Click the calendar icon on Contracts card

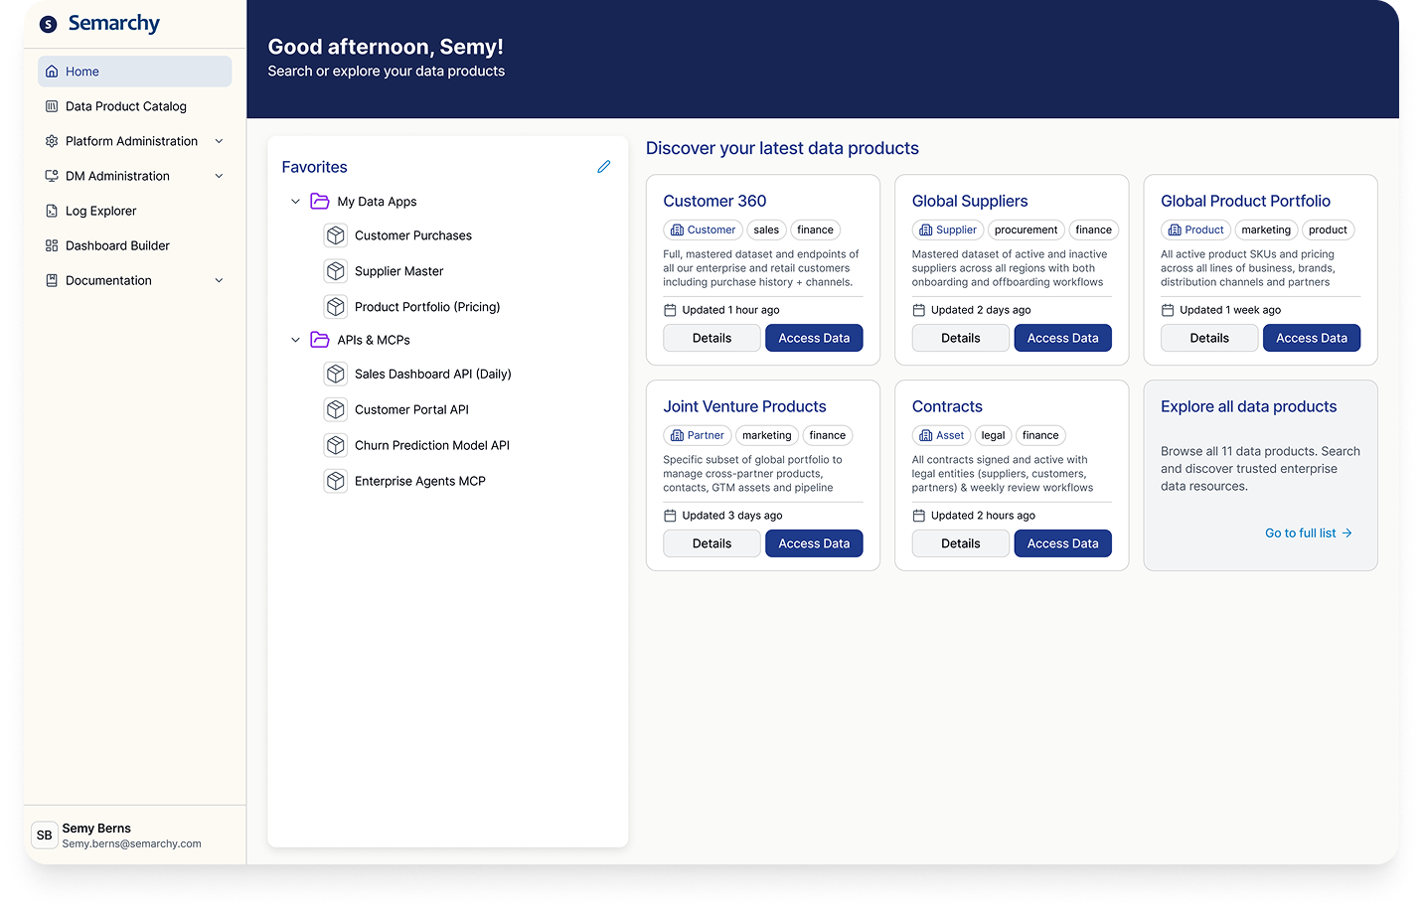(x=918, y=516)
